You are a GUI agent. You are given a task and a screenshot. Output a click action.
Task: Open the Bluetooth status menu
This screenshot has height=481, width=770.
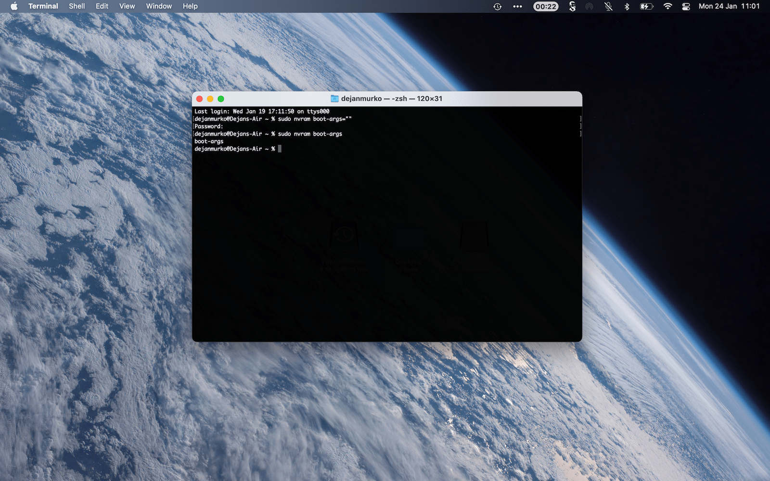click(x=627, y=6)
